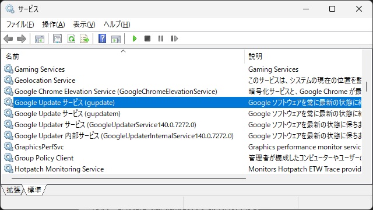Switch to the 標準 tab
This screenshot has width=373, height=210.
[34, 190]
